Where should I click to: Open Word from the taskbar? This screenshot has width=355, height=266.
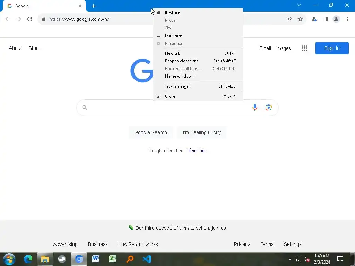96,259
